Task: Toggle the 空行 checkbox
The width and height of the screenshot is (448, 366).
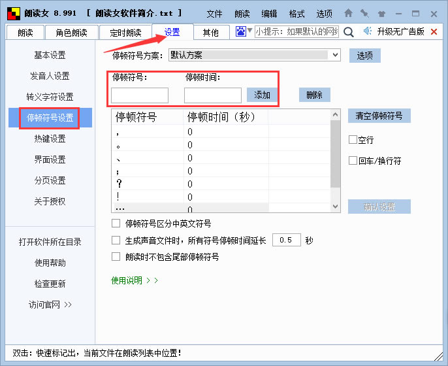Action: pyautogui.click(x=353, y=140)
